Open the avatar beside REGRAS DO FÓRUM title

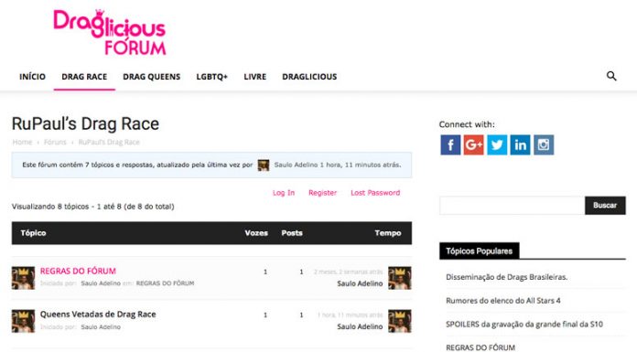23,278
